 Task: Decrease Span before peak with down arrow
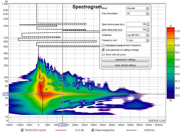pos(148,25)
